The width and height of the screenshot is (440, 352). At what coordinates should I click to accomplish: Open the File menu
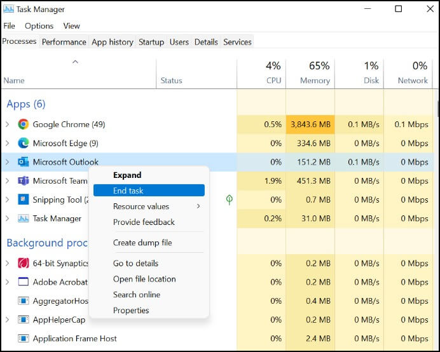(x=10, y=26)
